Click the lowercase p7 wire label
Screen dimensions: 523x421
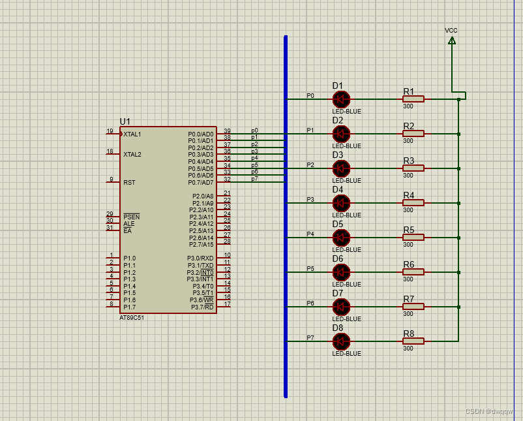point(255,179)
